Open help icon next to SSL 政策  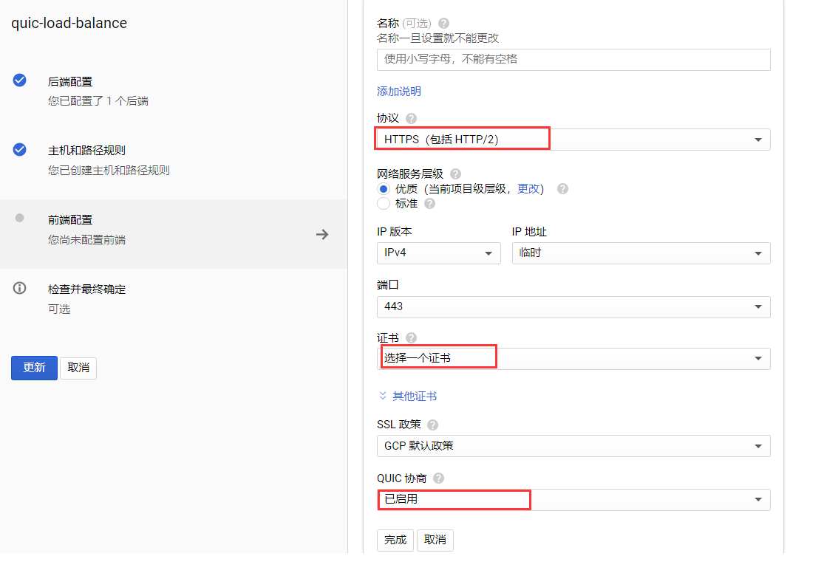432,425
